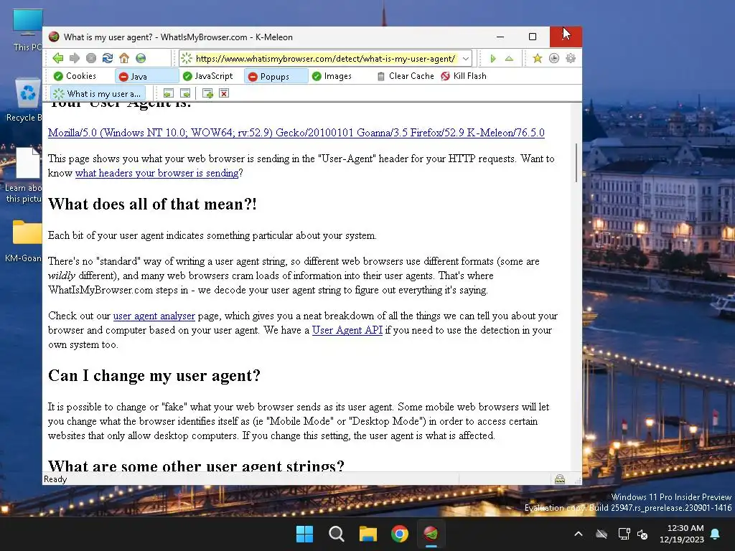
Task: Open the 'User Agent API' link
Action: click(347, 330)
